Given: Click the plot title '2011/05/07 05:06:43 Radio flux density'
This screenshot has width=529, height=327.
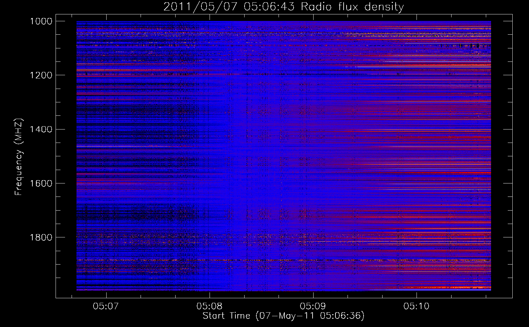Looking at the screenshot, I should click(x=283, y=7).
